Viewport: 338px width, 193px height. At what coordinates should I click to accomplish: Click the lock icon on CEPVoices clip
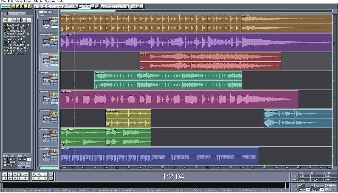[142, 68]
